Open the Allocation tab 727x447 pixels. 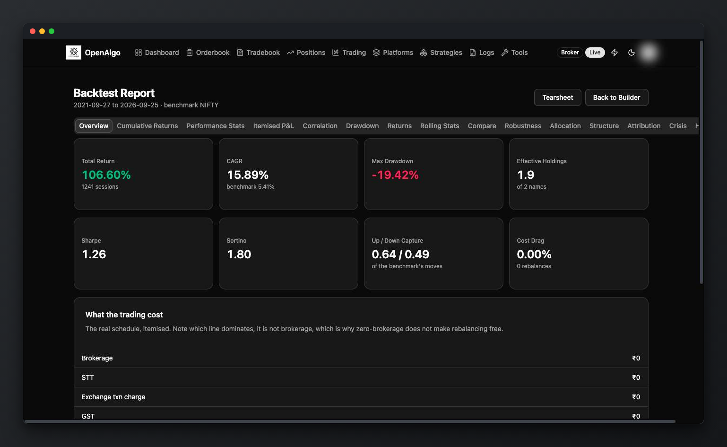(x=565, y=126)
